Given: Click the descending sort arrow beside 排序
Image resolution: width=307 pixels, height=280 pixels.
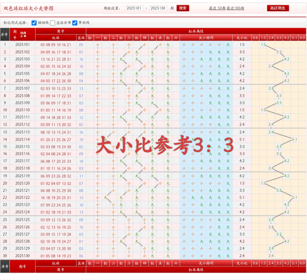Looking at the screenshot, I should click(25, 36).
